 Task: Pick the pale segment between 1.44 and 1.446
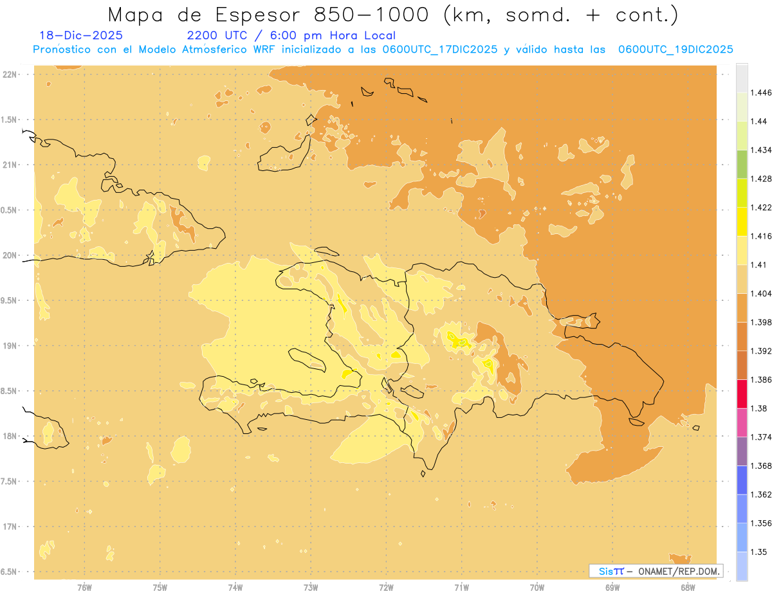pos(742,107)
